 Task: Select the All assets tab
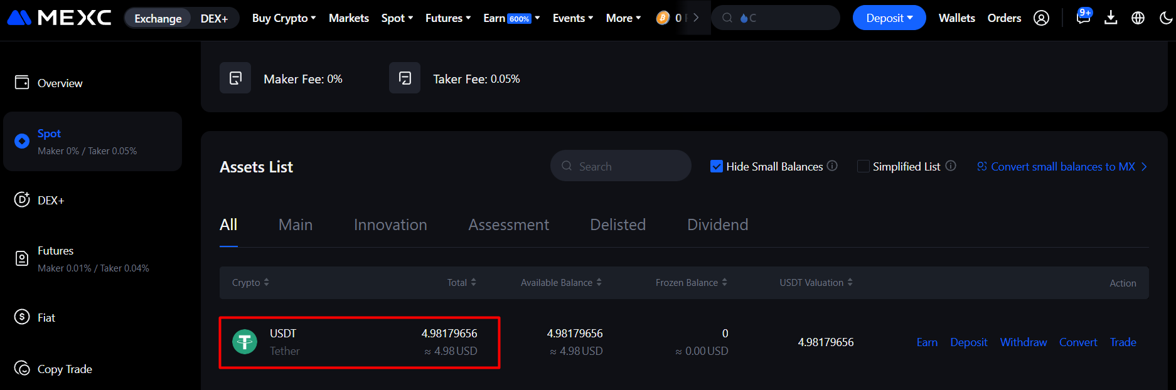tap(228, 224)
